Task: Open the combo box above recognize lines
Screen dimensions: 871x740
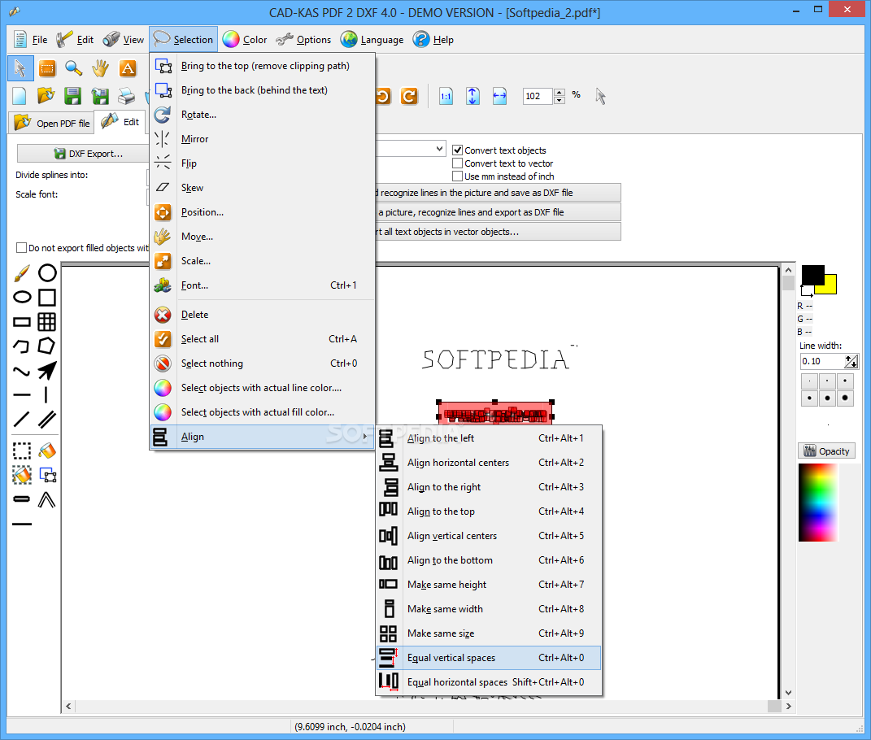Action: click(439, 148)
